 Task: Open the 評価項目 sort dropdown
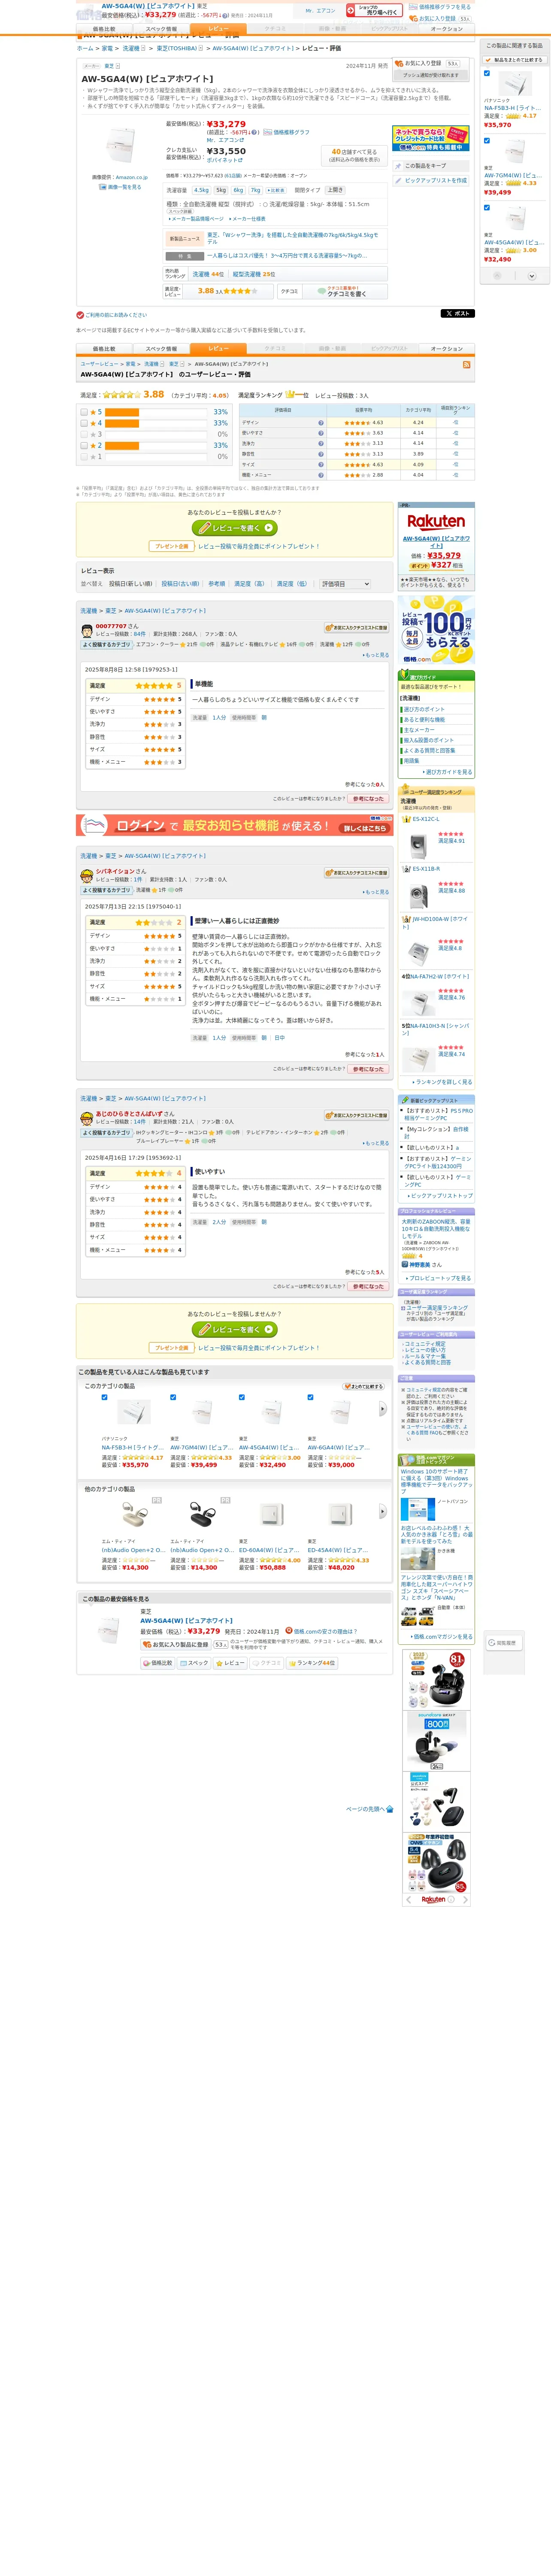coord(345,584)
